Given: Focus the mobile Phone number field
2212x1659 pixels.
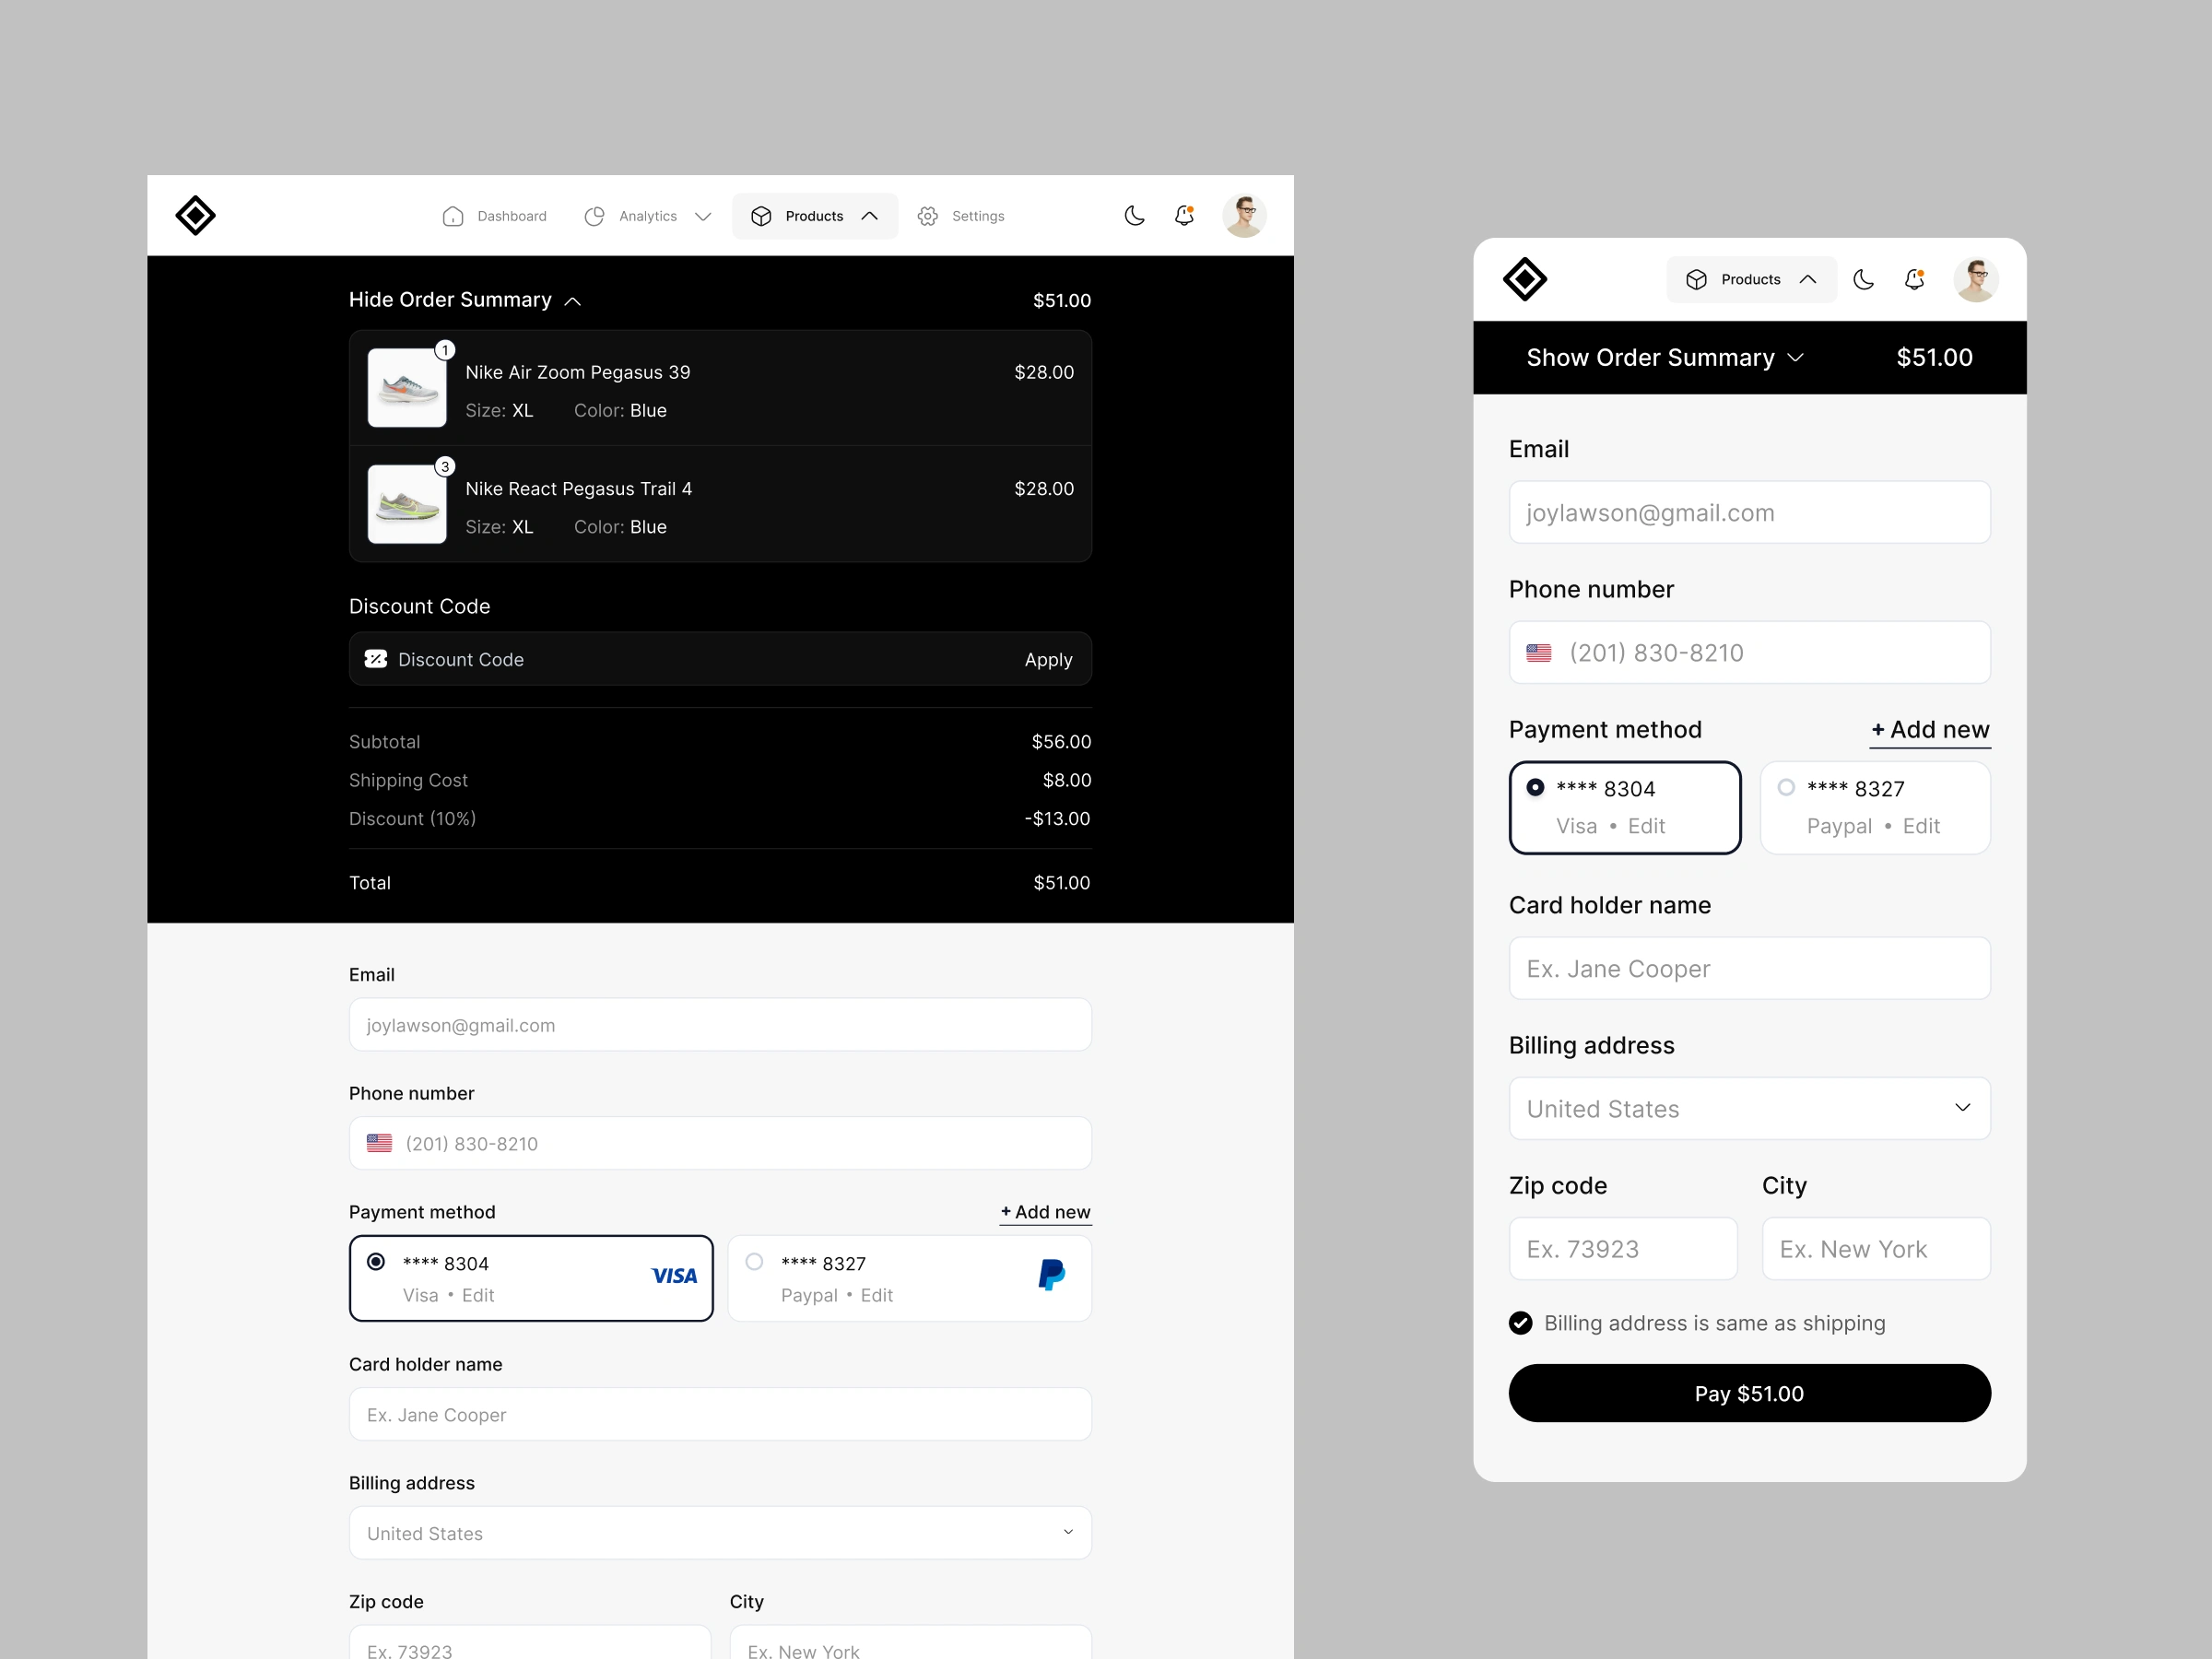Looking at the screenshot, I should (x=1749, y=652).
